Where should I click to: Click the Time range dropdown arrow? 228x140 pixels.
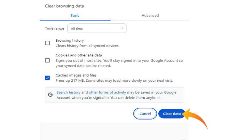(122, 28)
